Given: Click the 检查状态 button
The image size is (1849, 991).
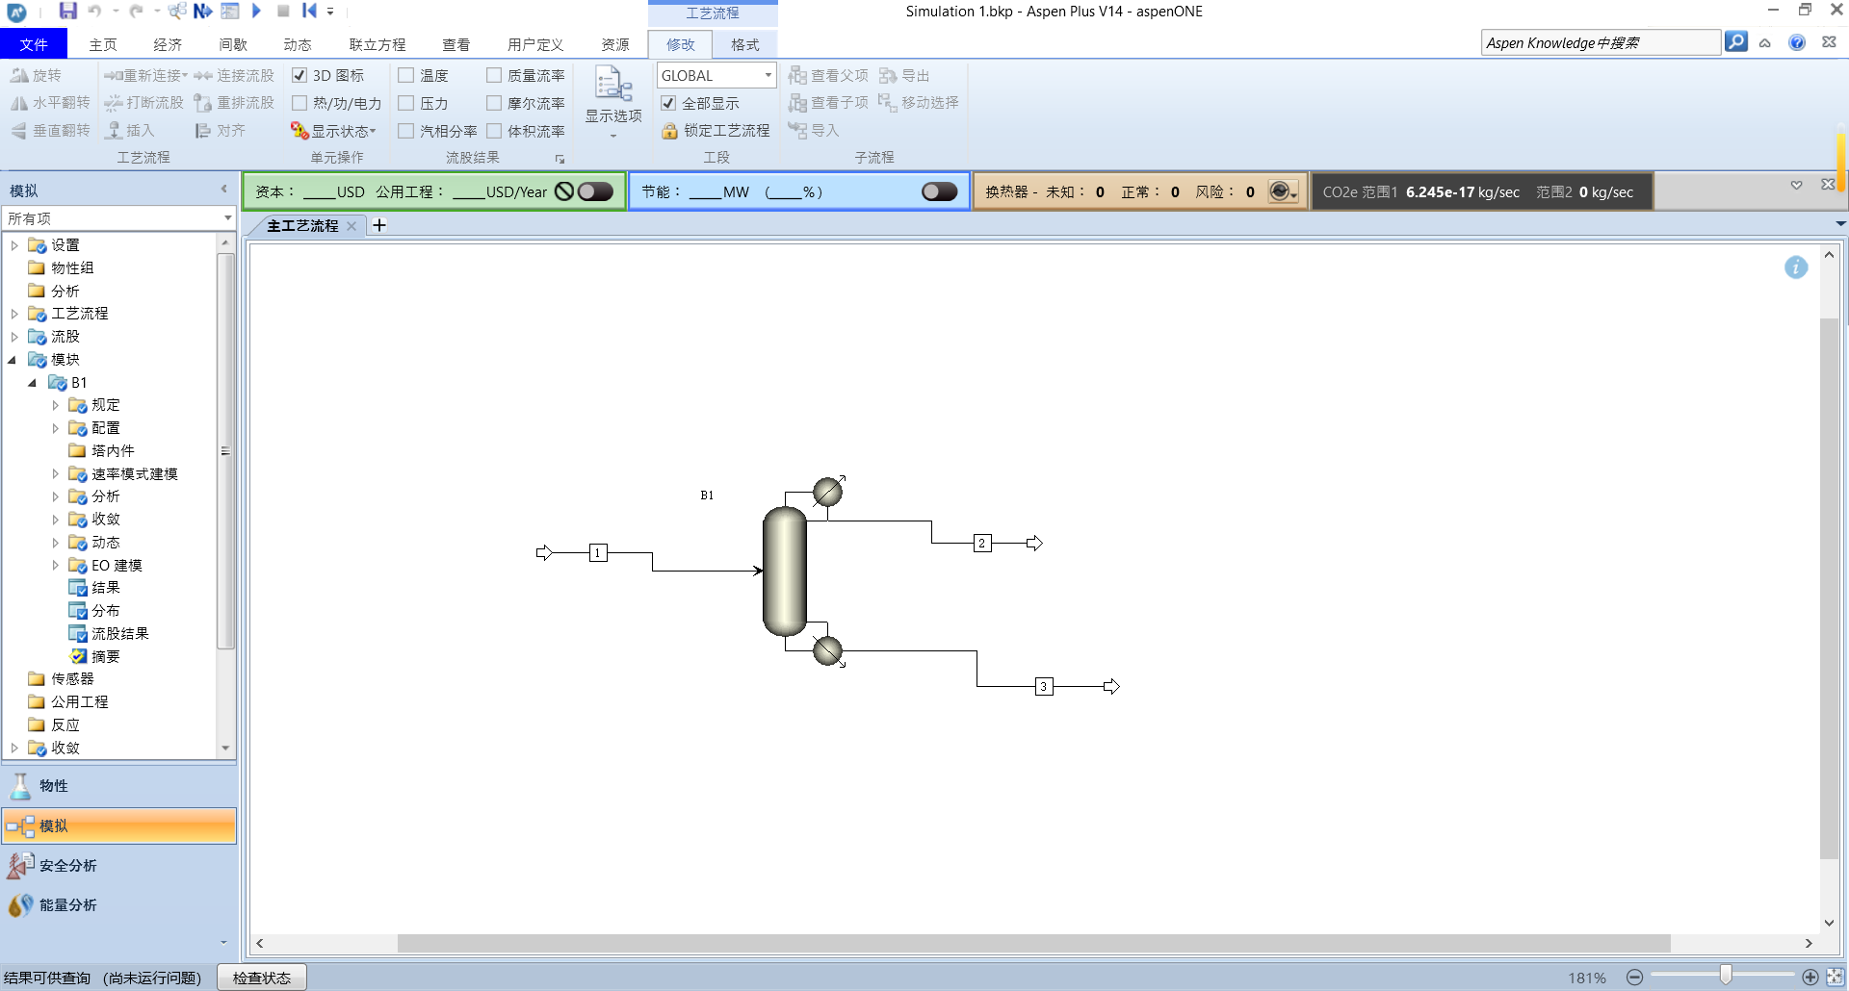Looking at the screenshot, I should pyautogui.click(x=261, y=978).
